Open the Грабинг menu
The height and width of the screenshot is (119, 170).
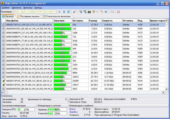tap(6, 8)
